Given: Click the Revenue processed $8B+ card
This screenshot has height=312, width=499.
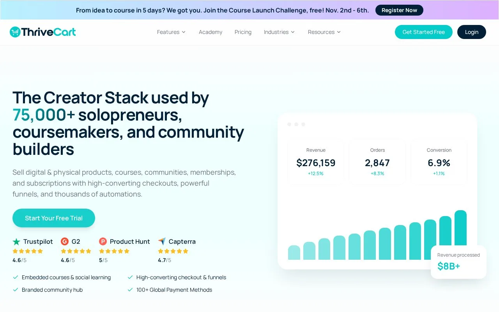Looking at the screenshot, I should tap(458, 262).
